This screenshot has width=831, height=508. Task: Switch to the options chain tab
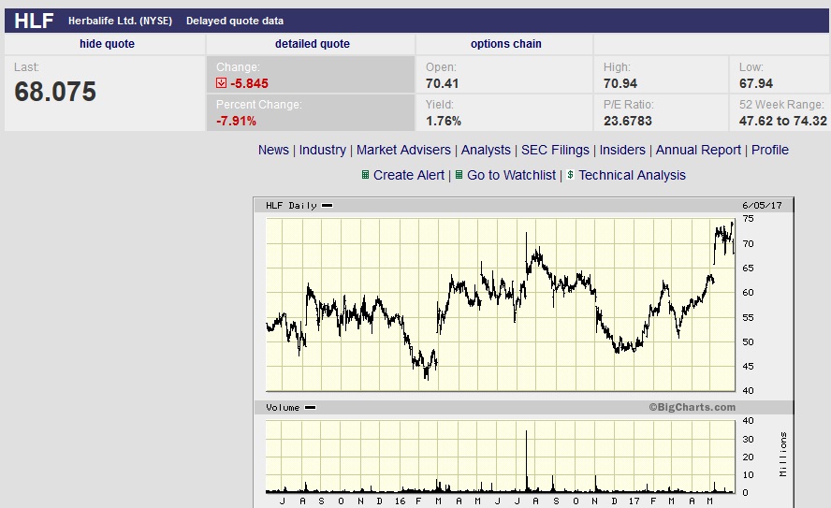pos(506,44)
